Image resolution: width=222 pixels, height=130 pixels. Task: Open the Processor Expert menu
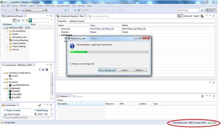tap(63, 6)
